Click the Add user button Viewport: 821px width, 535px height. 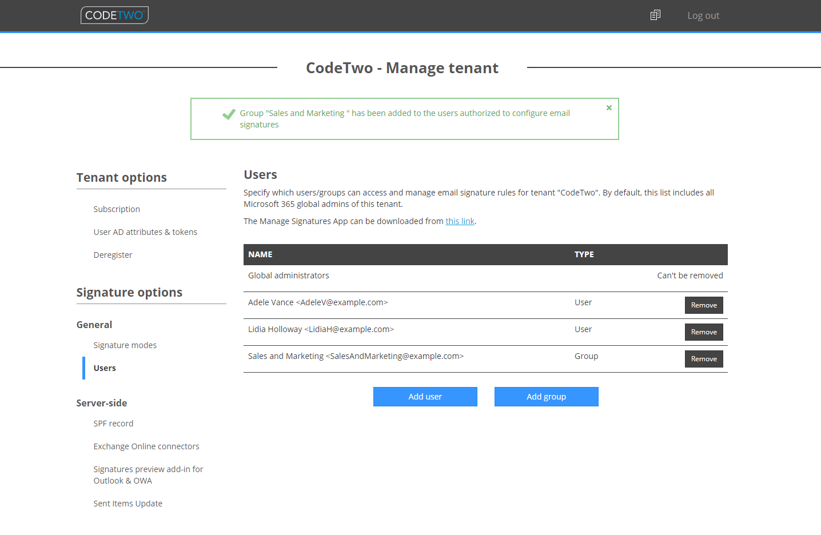(425, 396)
